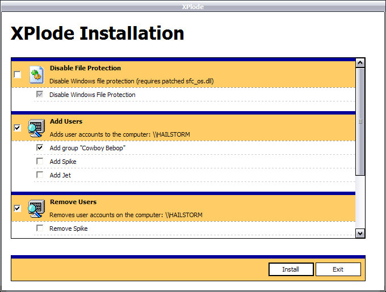Screen dimensions: 386x292
Task: Select the Add Users header title
Action: point(66,121)
